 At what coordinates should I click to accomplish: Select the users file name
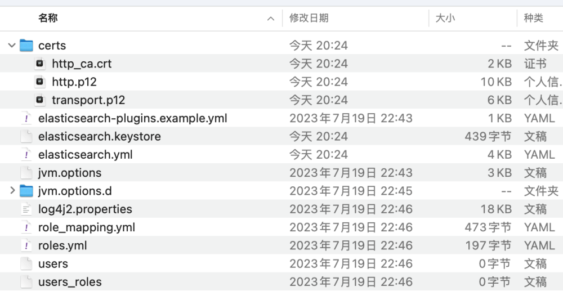tap(53, 263)
